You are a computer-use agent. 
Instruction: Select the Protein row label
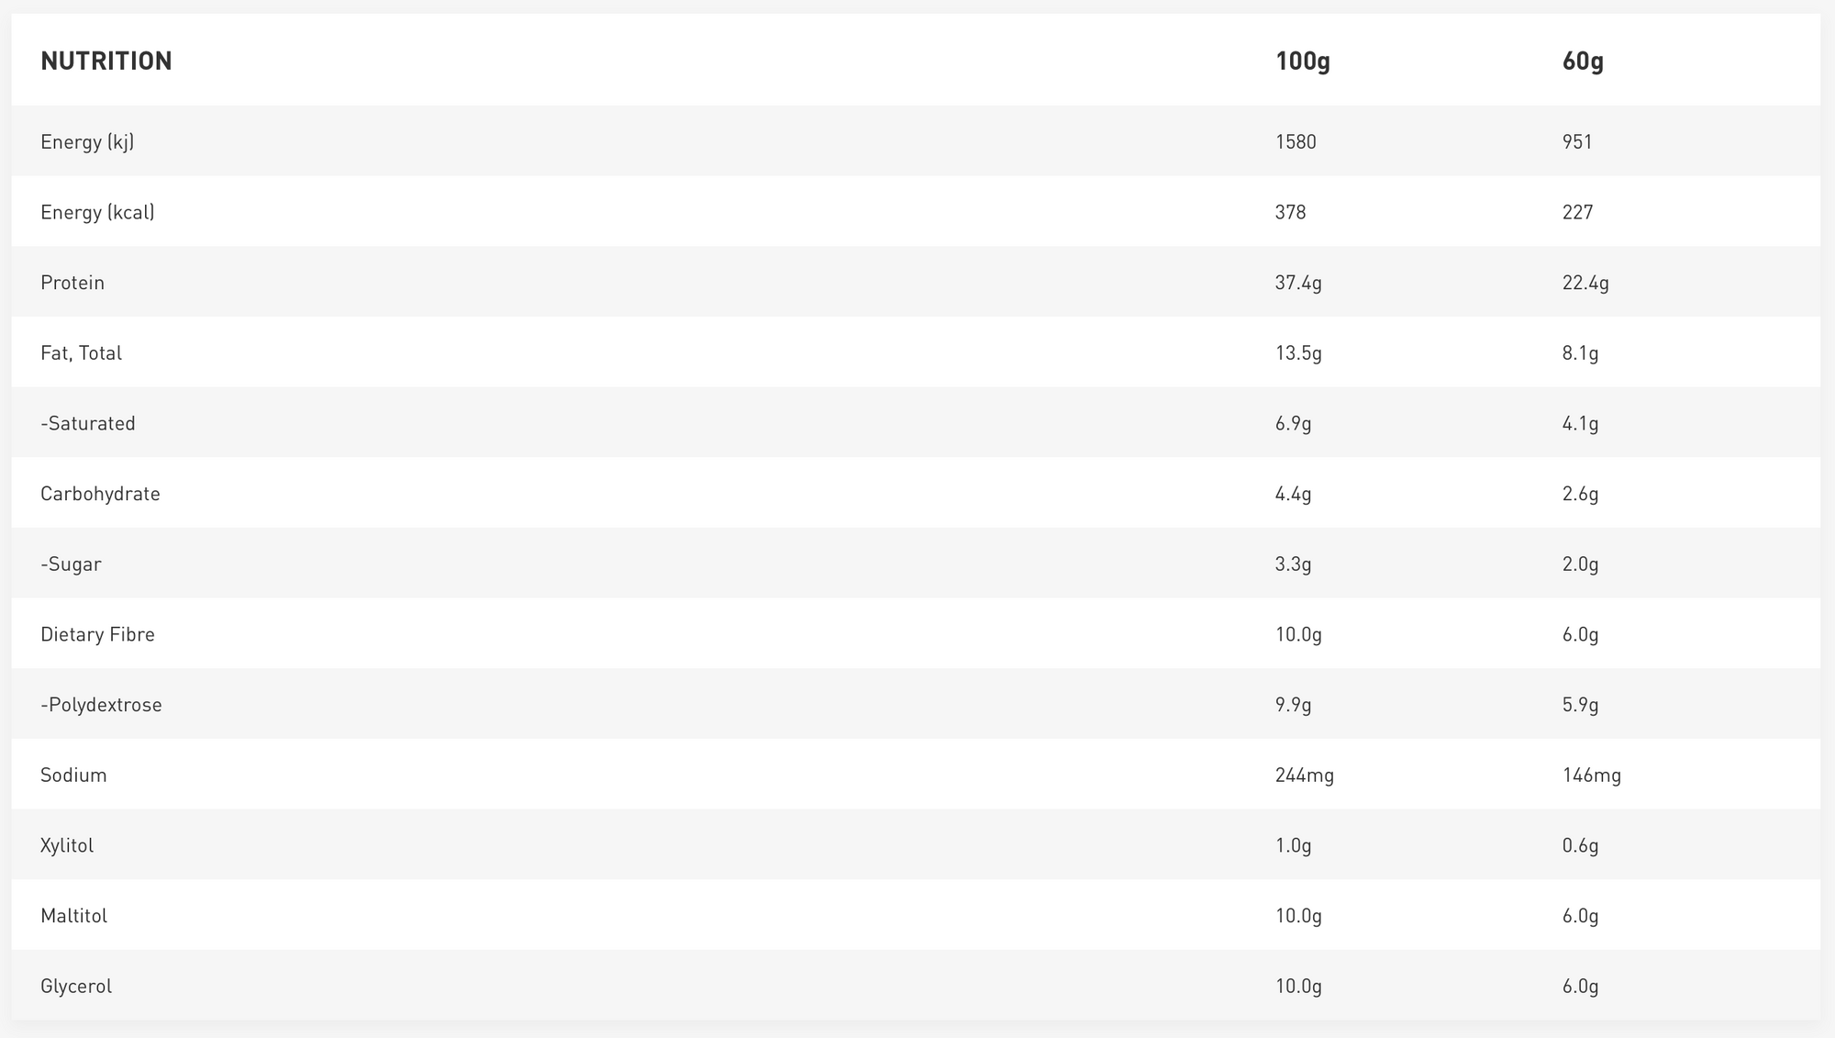pyautogui.click(x=72, y=283)
